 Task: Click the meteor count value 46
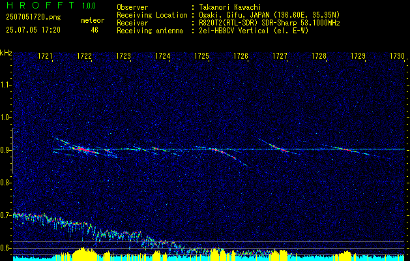point(95,30)
